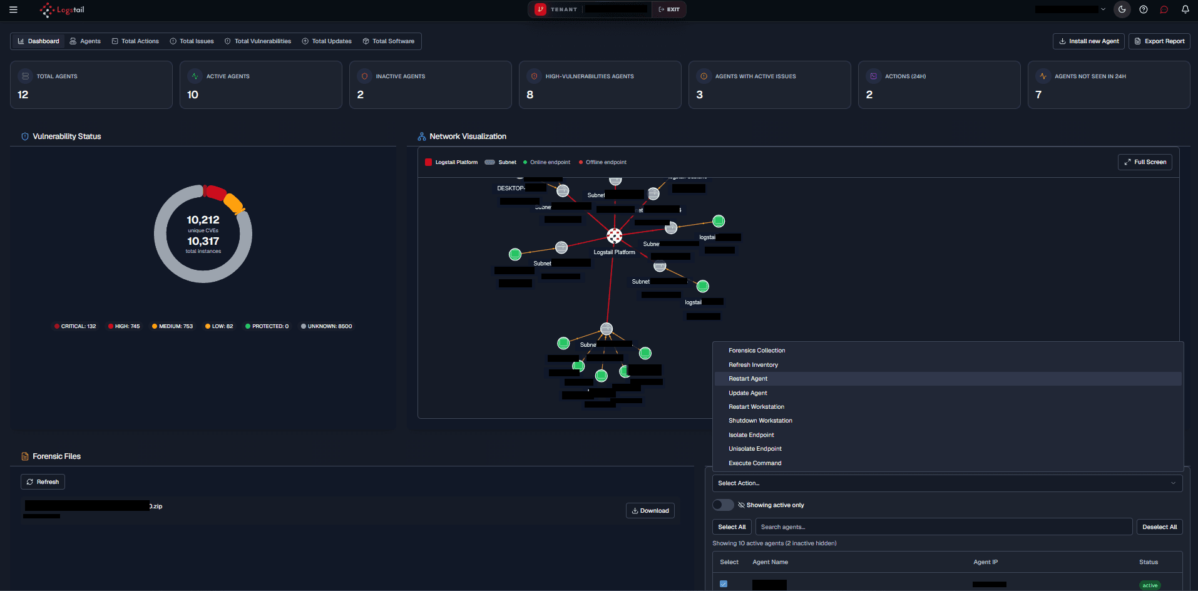Click the red critical donut segment

tap(215, 192)
